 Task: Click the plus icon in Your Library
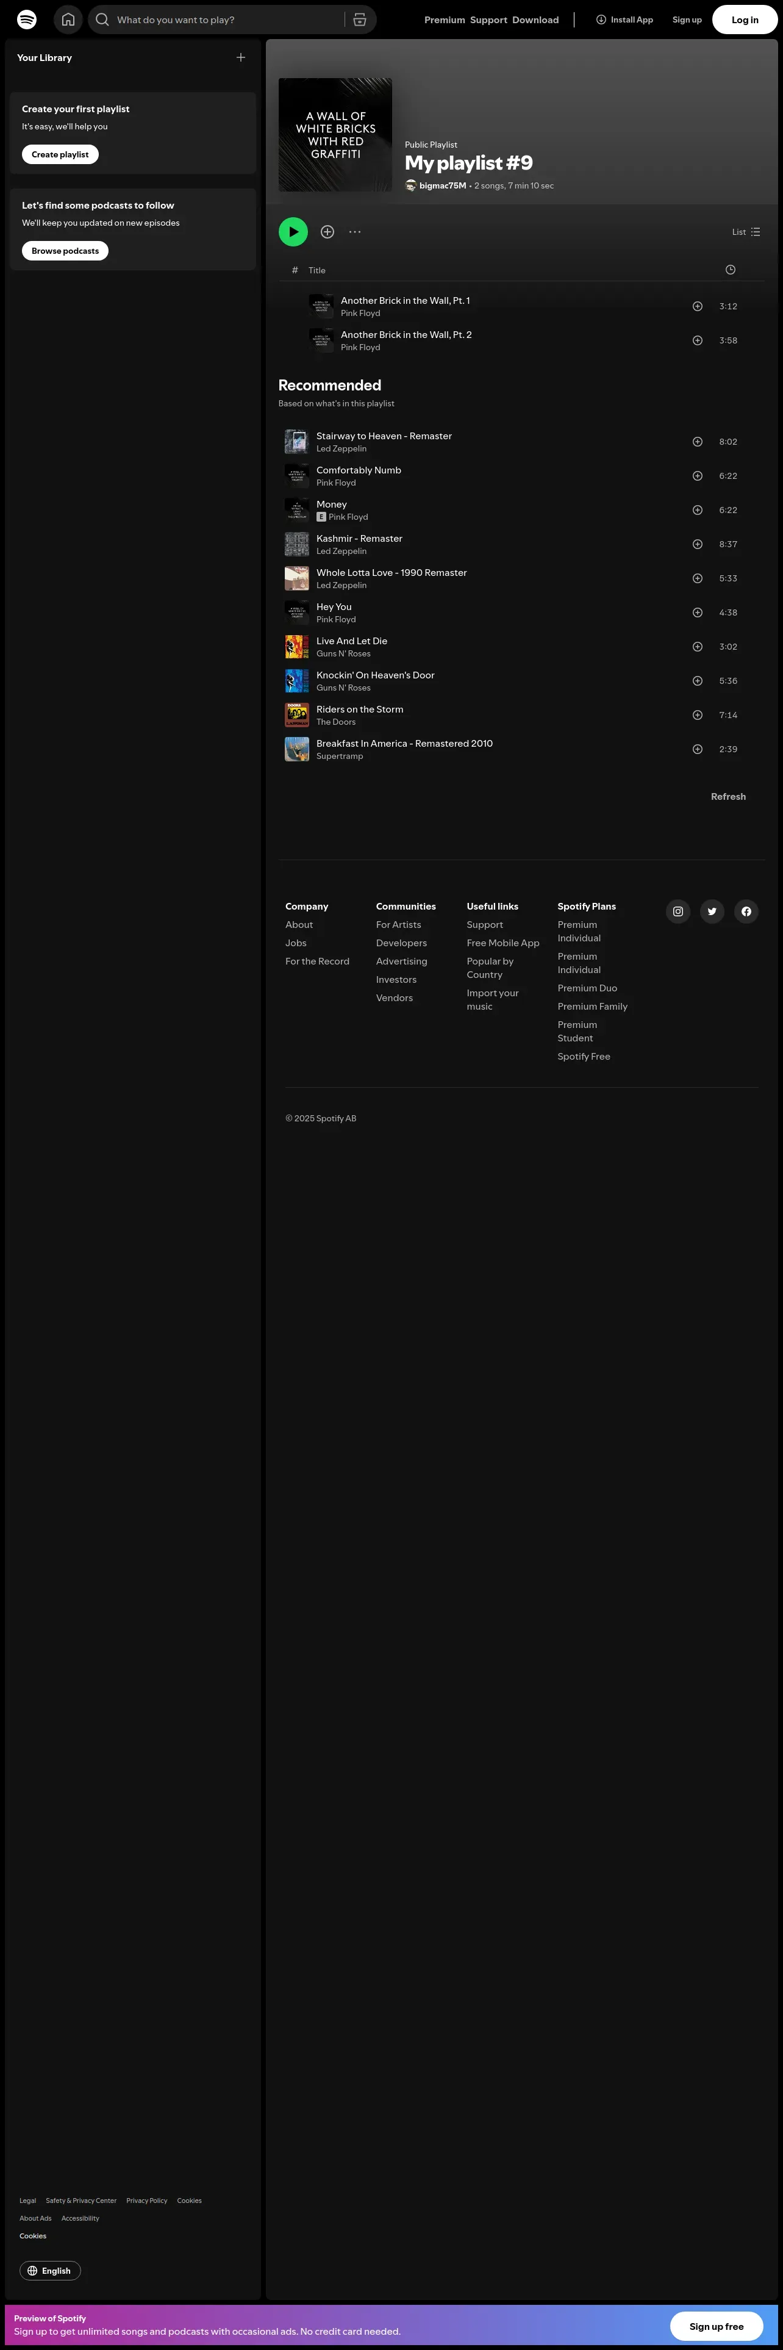(x=241, y=57)
